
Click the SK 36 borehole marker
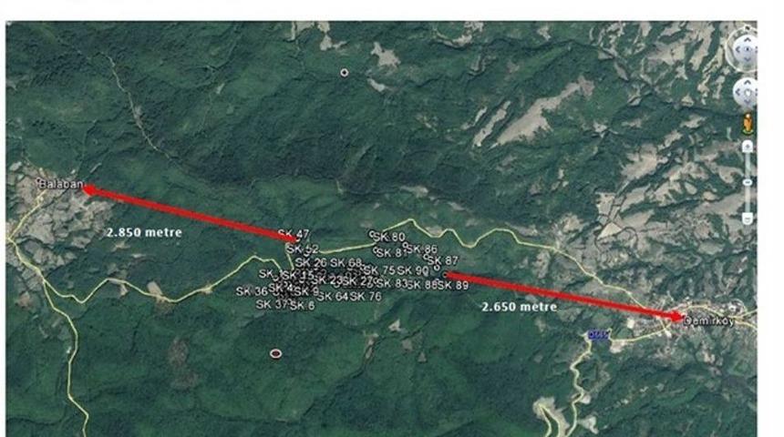252,291
